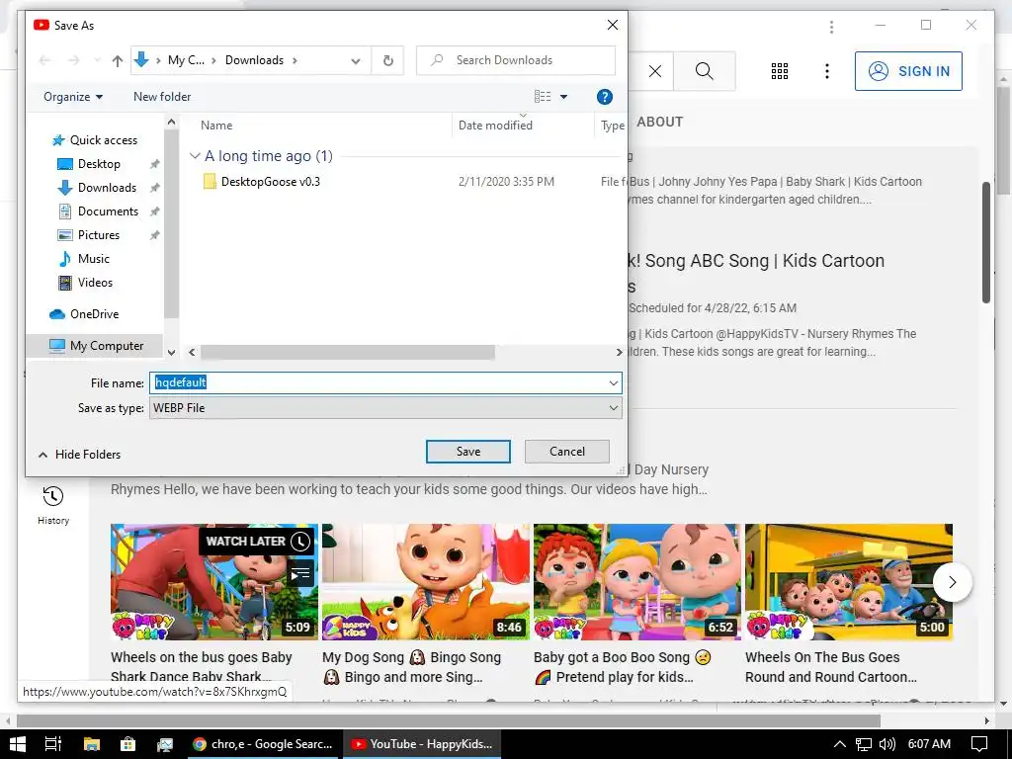1012x759 pixels.
Task: Click the Save button
Action: (467, 452)
